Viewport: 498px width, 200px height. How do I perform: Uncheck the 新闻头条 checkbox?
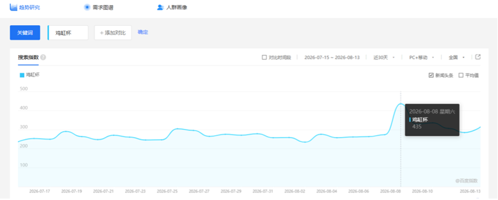[431, 75]
